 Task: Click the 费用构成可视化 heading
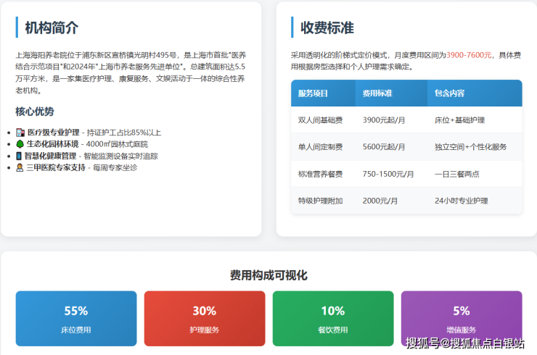(x=268, y=275)
